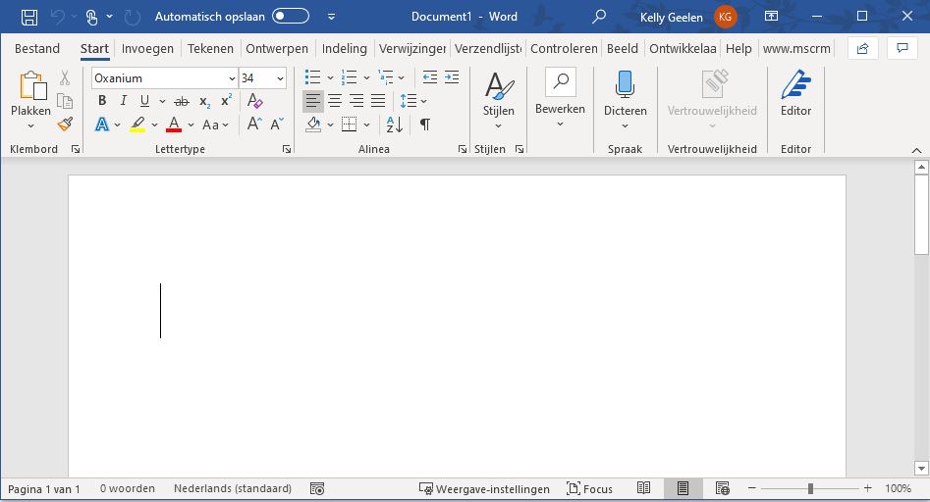Screen dimensions: 930x502
Task: Toggle underline formatting
Action: coord(144,101)
